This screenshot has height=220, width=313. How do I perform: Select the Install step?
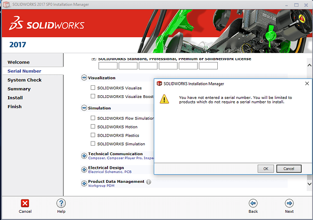pyautogui.click(x=15, y=98)
